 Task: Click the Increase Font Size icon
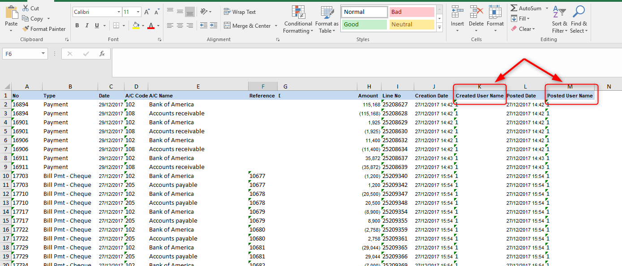[x=147, y=12]
